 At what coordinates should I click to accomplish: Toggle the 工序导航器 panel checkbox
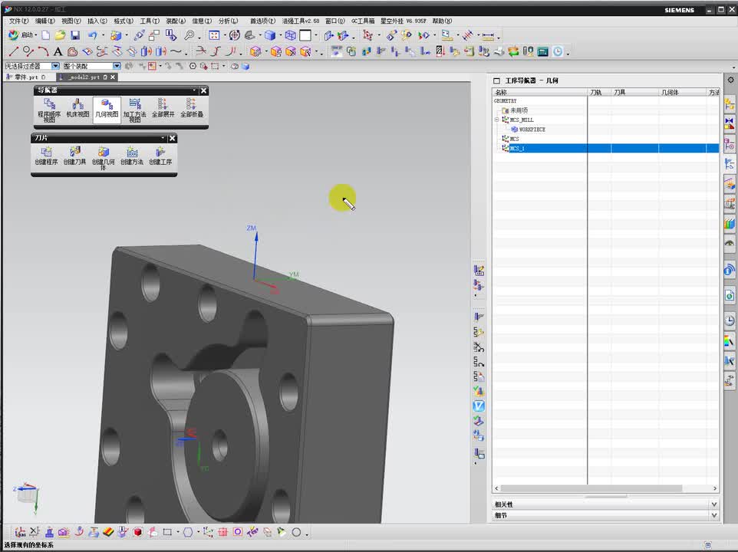pyautogui.click(x=496, y=80)
